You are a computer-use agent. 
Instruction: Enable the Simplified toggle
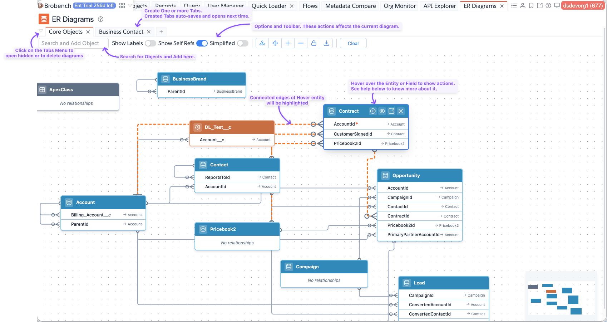pos(242,43)
